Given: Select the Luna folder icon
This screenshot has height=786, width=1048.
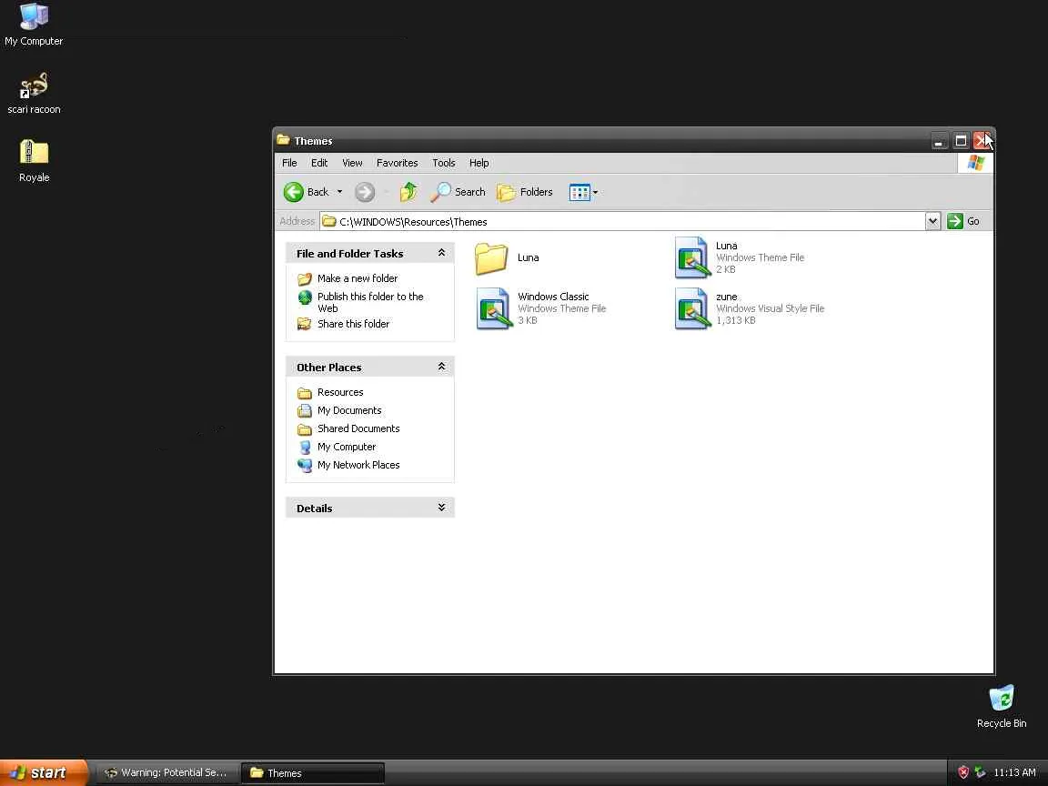Looking at the screenshot, I should point(491,258).
